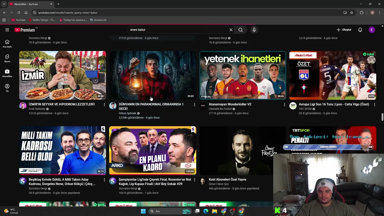Open TRT SPOR channel avatar

point(293,106)
